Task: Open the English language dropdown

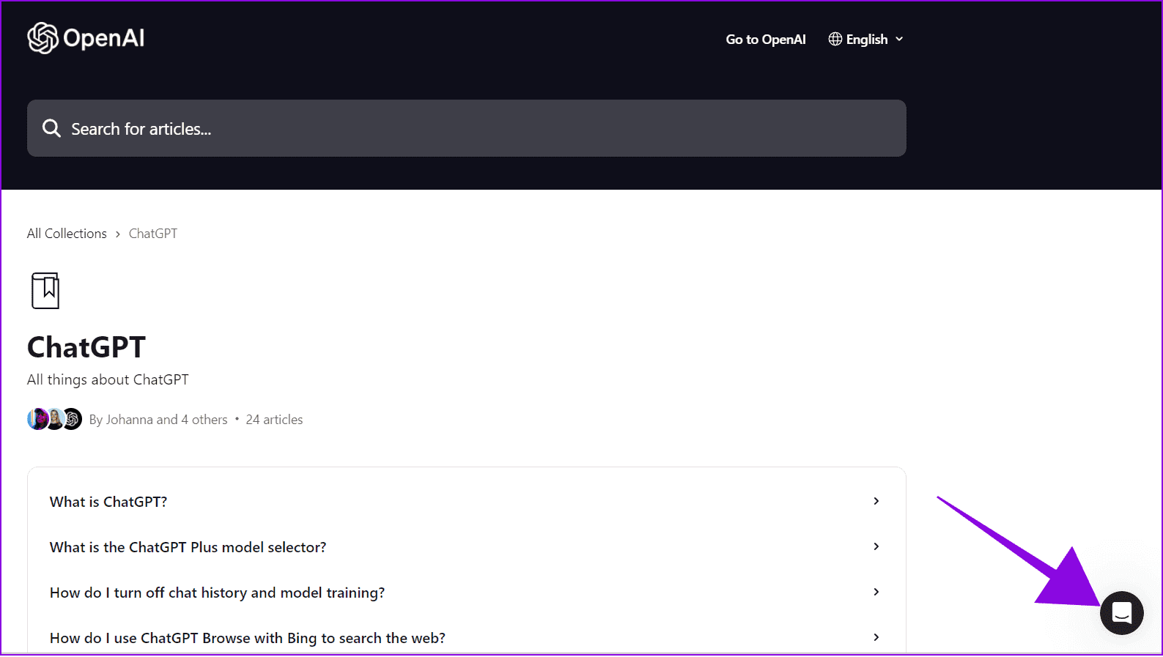Action: [x=866, y=40]
